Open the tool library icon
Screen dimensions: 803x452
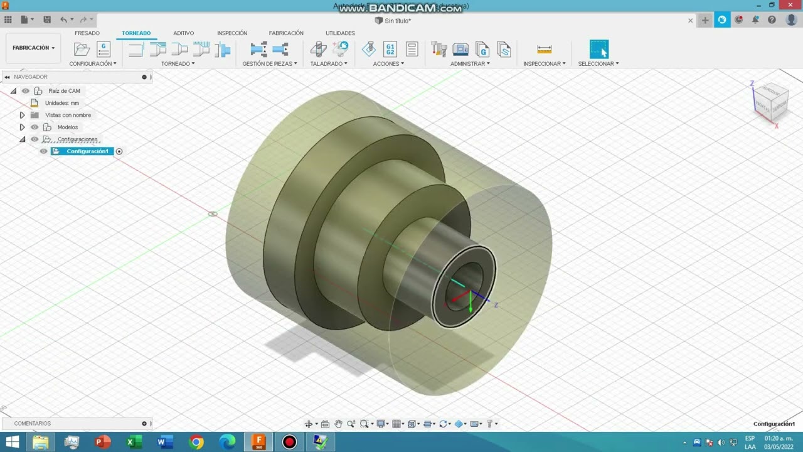tap(439, 49)
